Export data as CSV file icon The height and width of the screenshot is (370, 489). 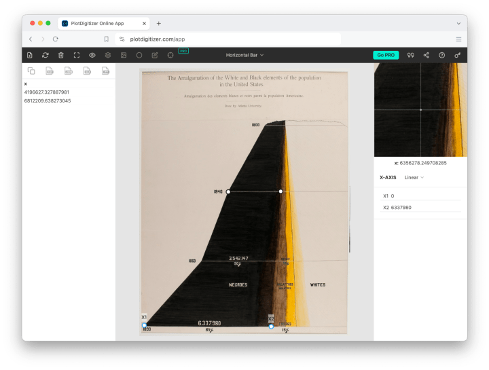click(x=50, y=71)
